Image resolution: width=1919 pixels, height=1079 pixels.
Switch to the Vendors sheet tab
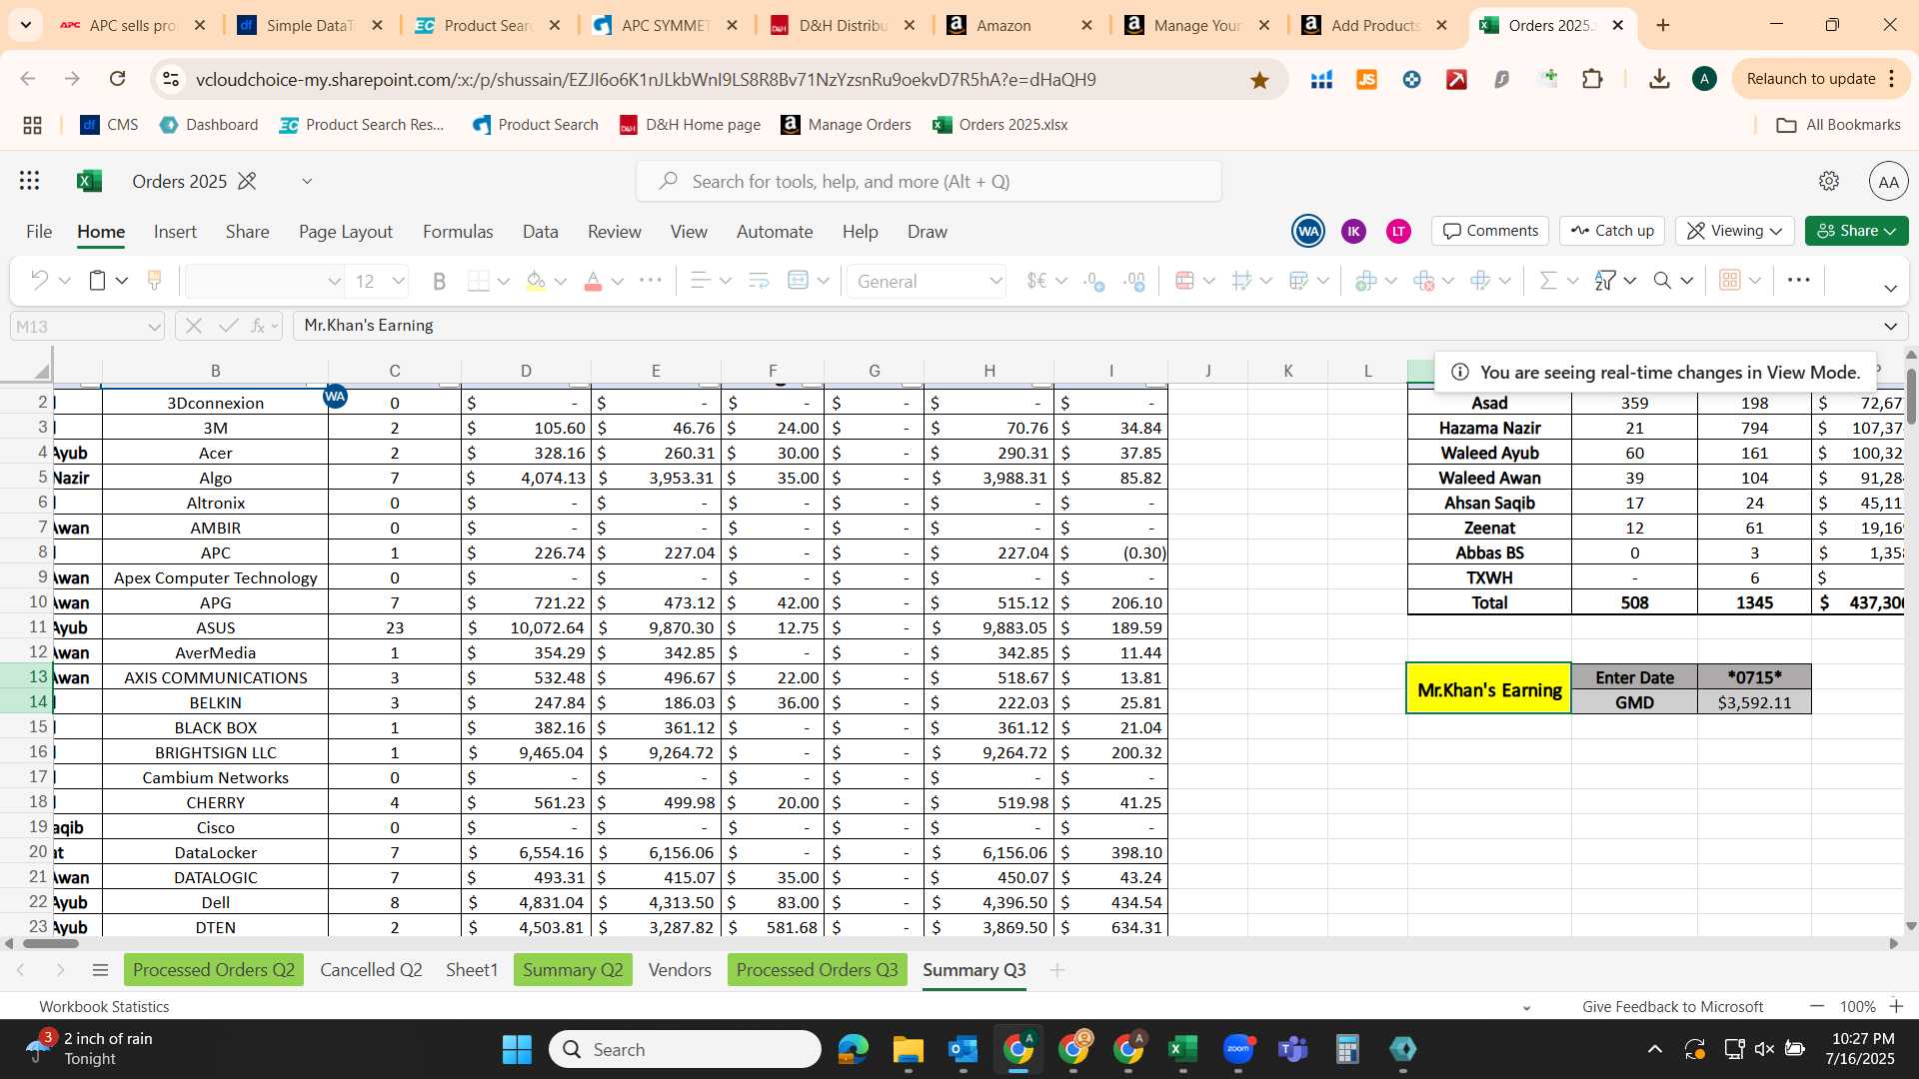(680, 970)
